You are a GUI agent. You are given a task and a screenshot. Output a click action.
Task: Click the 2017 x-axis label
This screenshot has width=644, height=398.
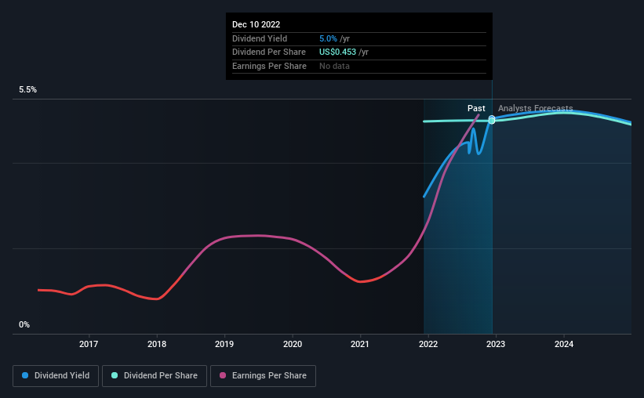pyautogui.click(x=89, y=344)
